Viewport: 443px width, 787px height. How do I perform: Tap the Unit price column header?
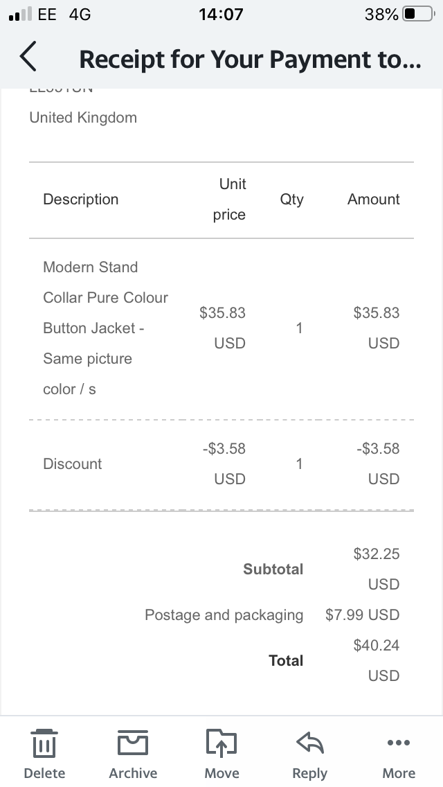[x=229, y=200]
